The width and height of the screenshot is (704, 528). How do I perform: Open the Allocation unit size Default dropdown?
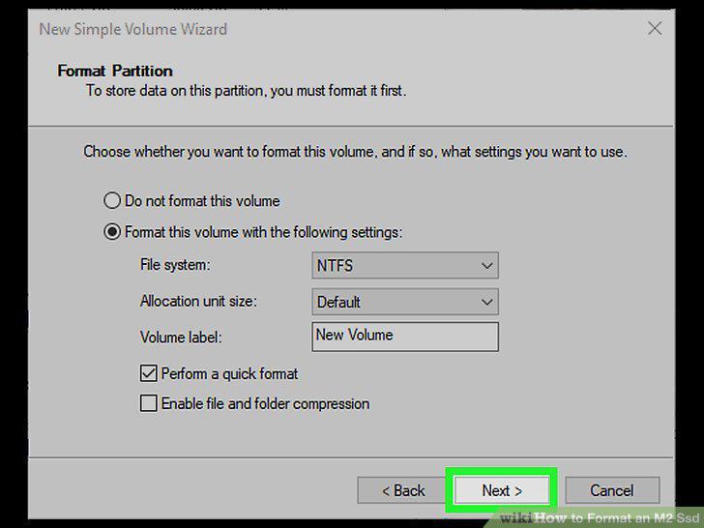tap(405, 302)
